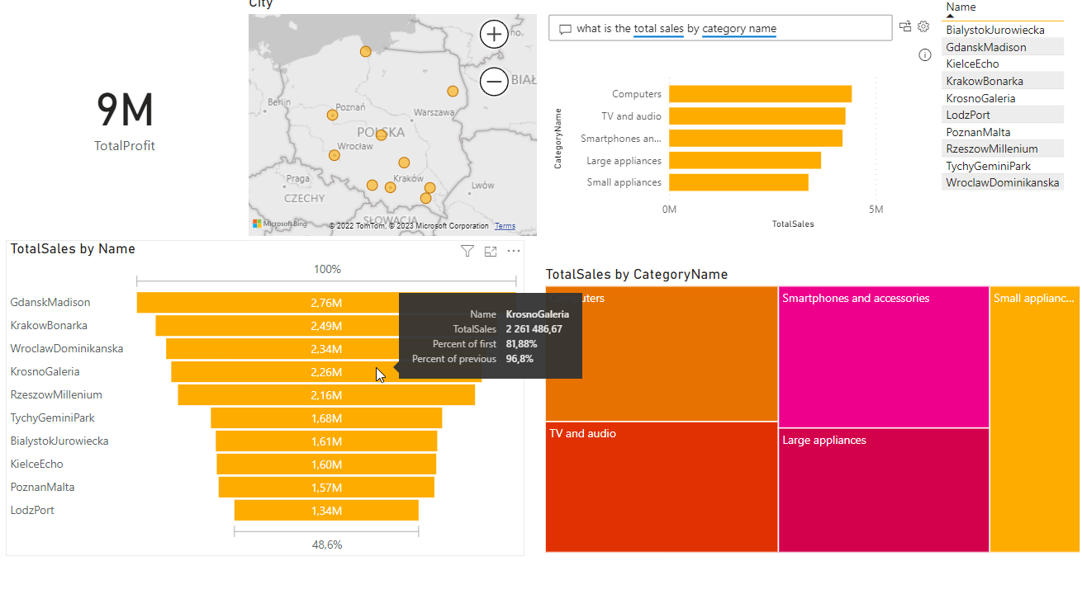The width and height of the screenshot is (1082, 599).
Task: Select the TV and audio treemap tile
Action: (662, 487)
